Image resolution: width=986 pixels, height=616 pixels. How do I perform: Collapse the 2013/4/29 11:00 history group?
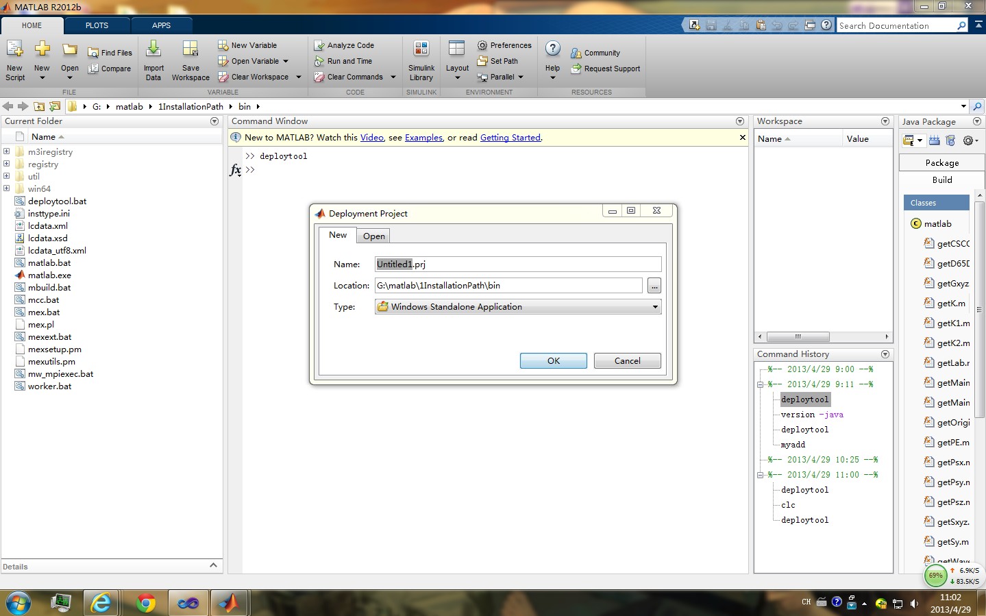tap(760, 475)
